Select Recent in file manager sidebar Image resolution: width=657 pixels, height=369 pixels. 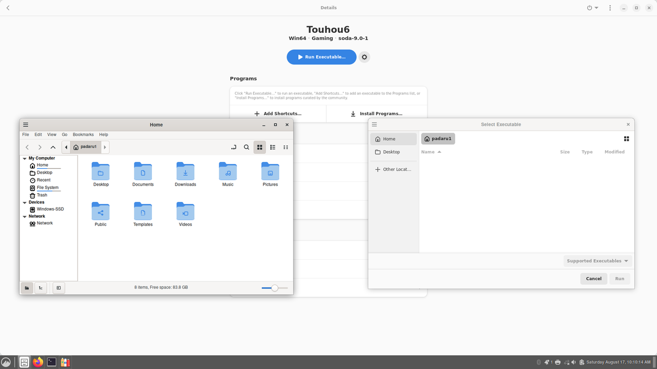click(44, 180)
